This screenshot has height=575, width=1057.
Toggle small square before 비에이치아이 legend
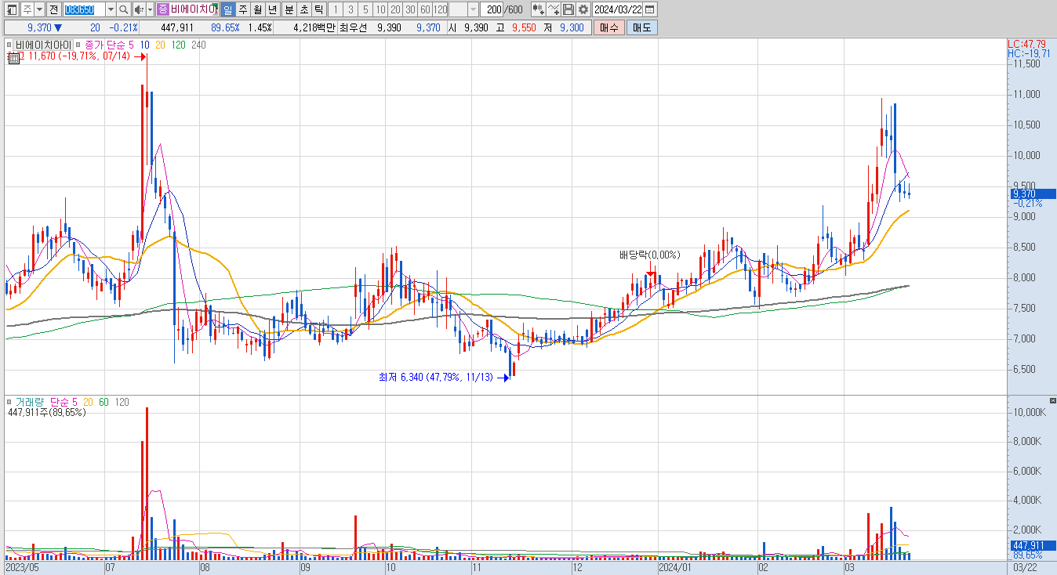(x=10, y=45)
